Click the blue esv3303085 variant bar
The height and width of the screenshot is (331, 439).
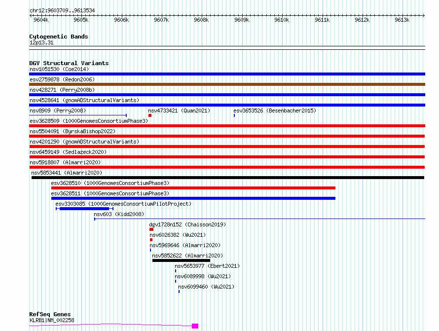pyautogui.click(x=84, y=209)
